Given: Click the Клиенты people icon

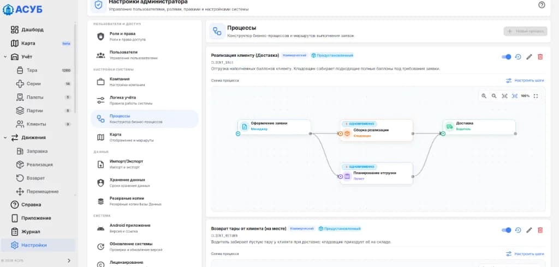Looking at the screenshot, I should (x=20, y=124).
